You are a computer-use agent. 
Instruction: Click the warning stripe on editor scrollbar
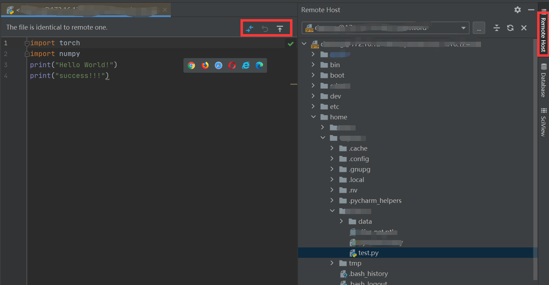(x=294, y=84)
